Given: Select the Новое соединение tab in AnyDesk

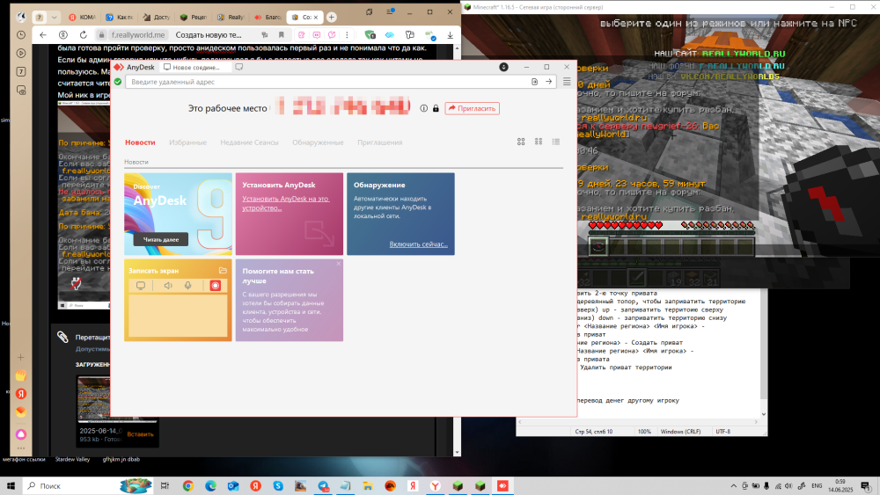Looking at the screenshot, I should pos(194,67).
